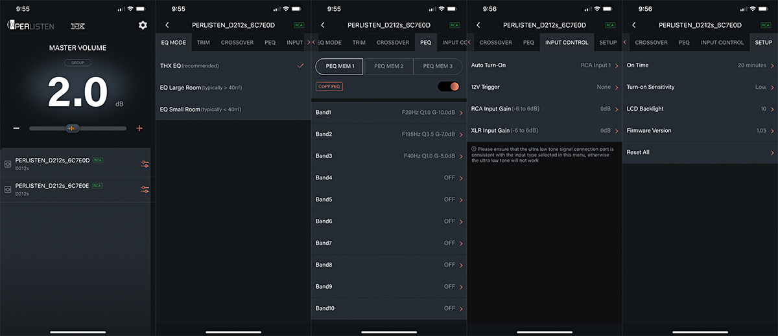Open the On Time 20 minutes setting
Viewport: 778px width, 336px height.
point(700,65)
